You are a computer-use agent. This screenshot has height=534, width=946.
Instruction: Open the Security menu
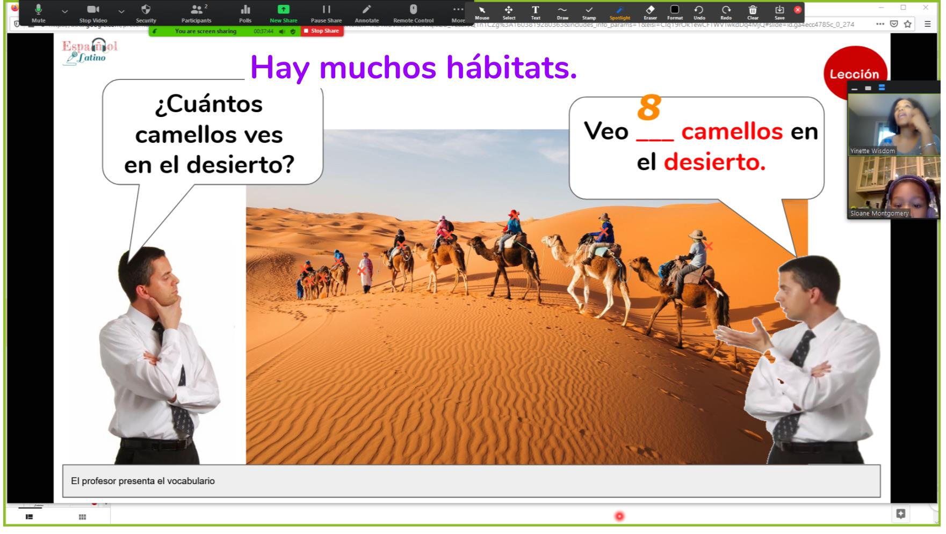tap(146, 13)
